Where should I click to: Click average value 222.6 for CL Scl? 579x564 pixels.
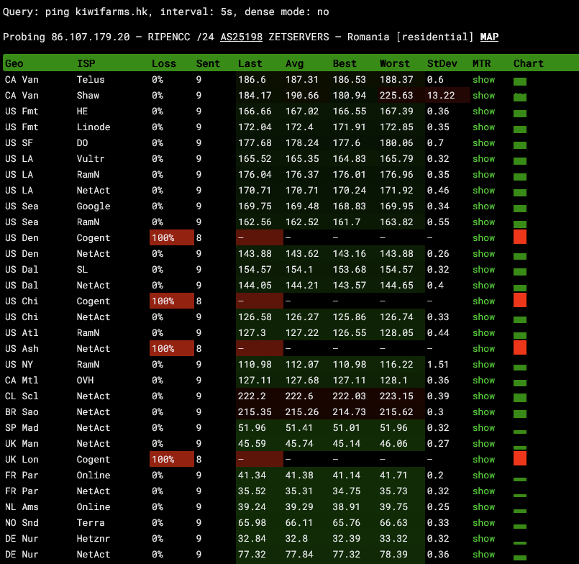point(299,396)
